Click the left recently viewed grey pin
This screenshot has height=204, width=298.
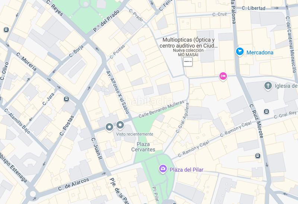click(109, 127)
